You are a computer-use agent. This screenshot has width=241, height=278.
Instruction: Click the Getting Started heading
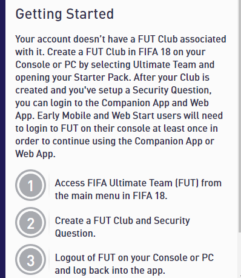[x=65, y=14]
